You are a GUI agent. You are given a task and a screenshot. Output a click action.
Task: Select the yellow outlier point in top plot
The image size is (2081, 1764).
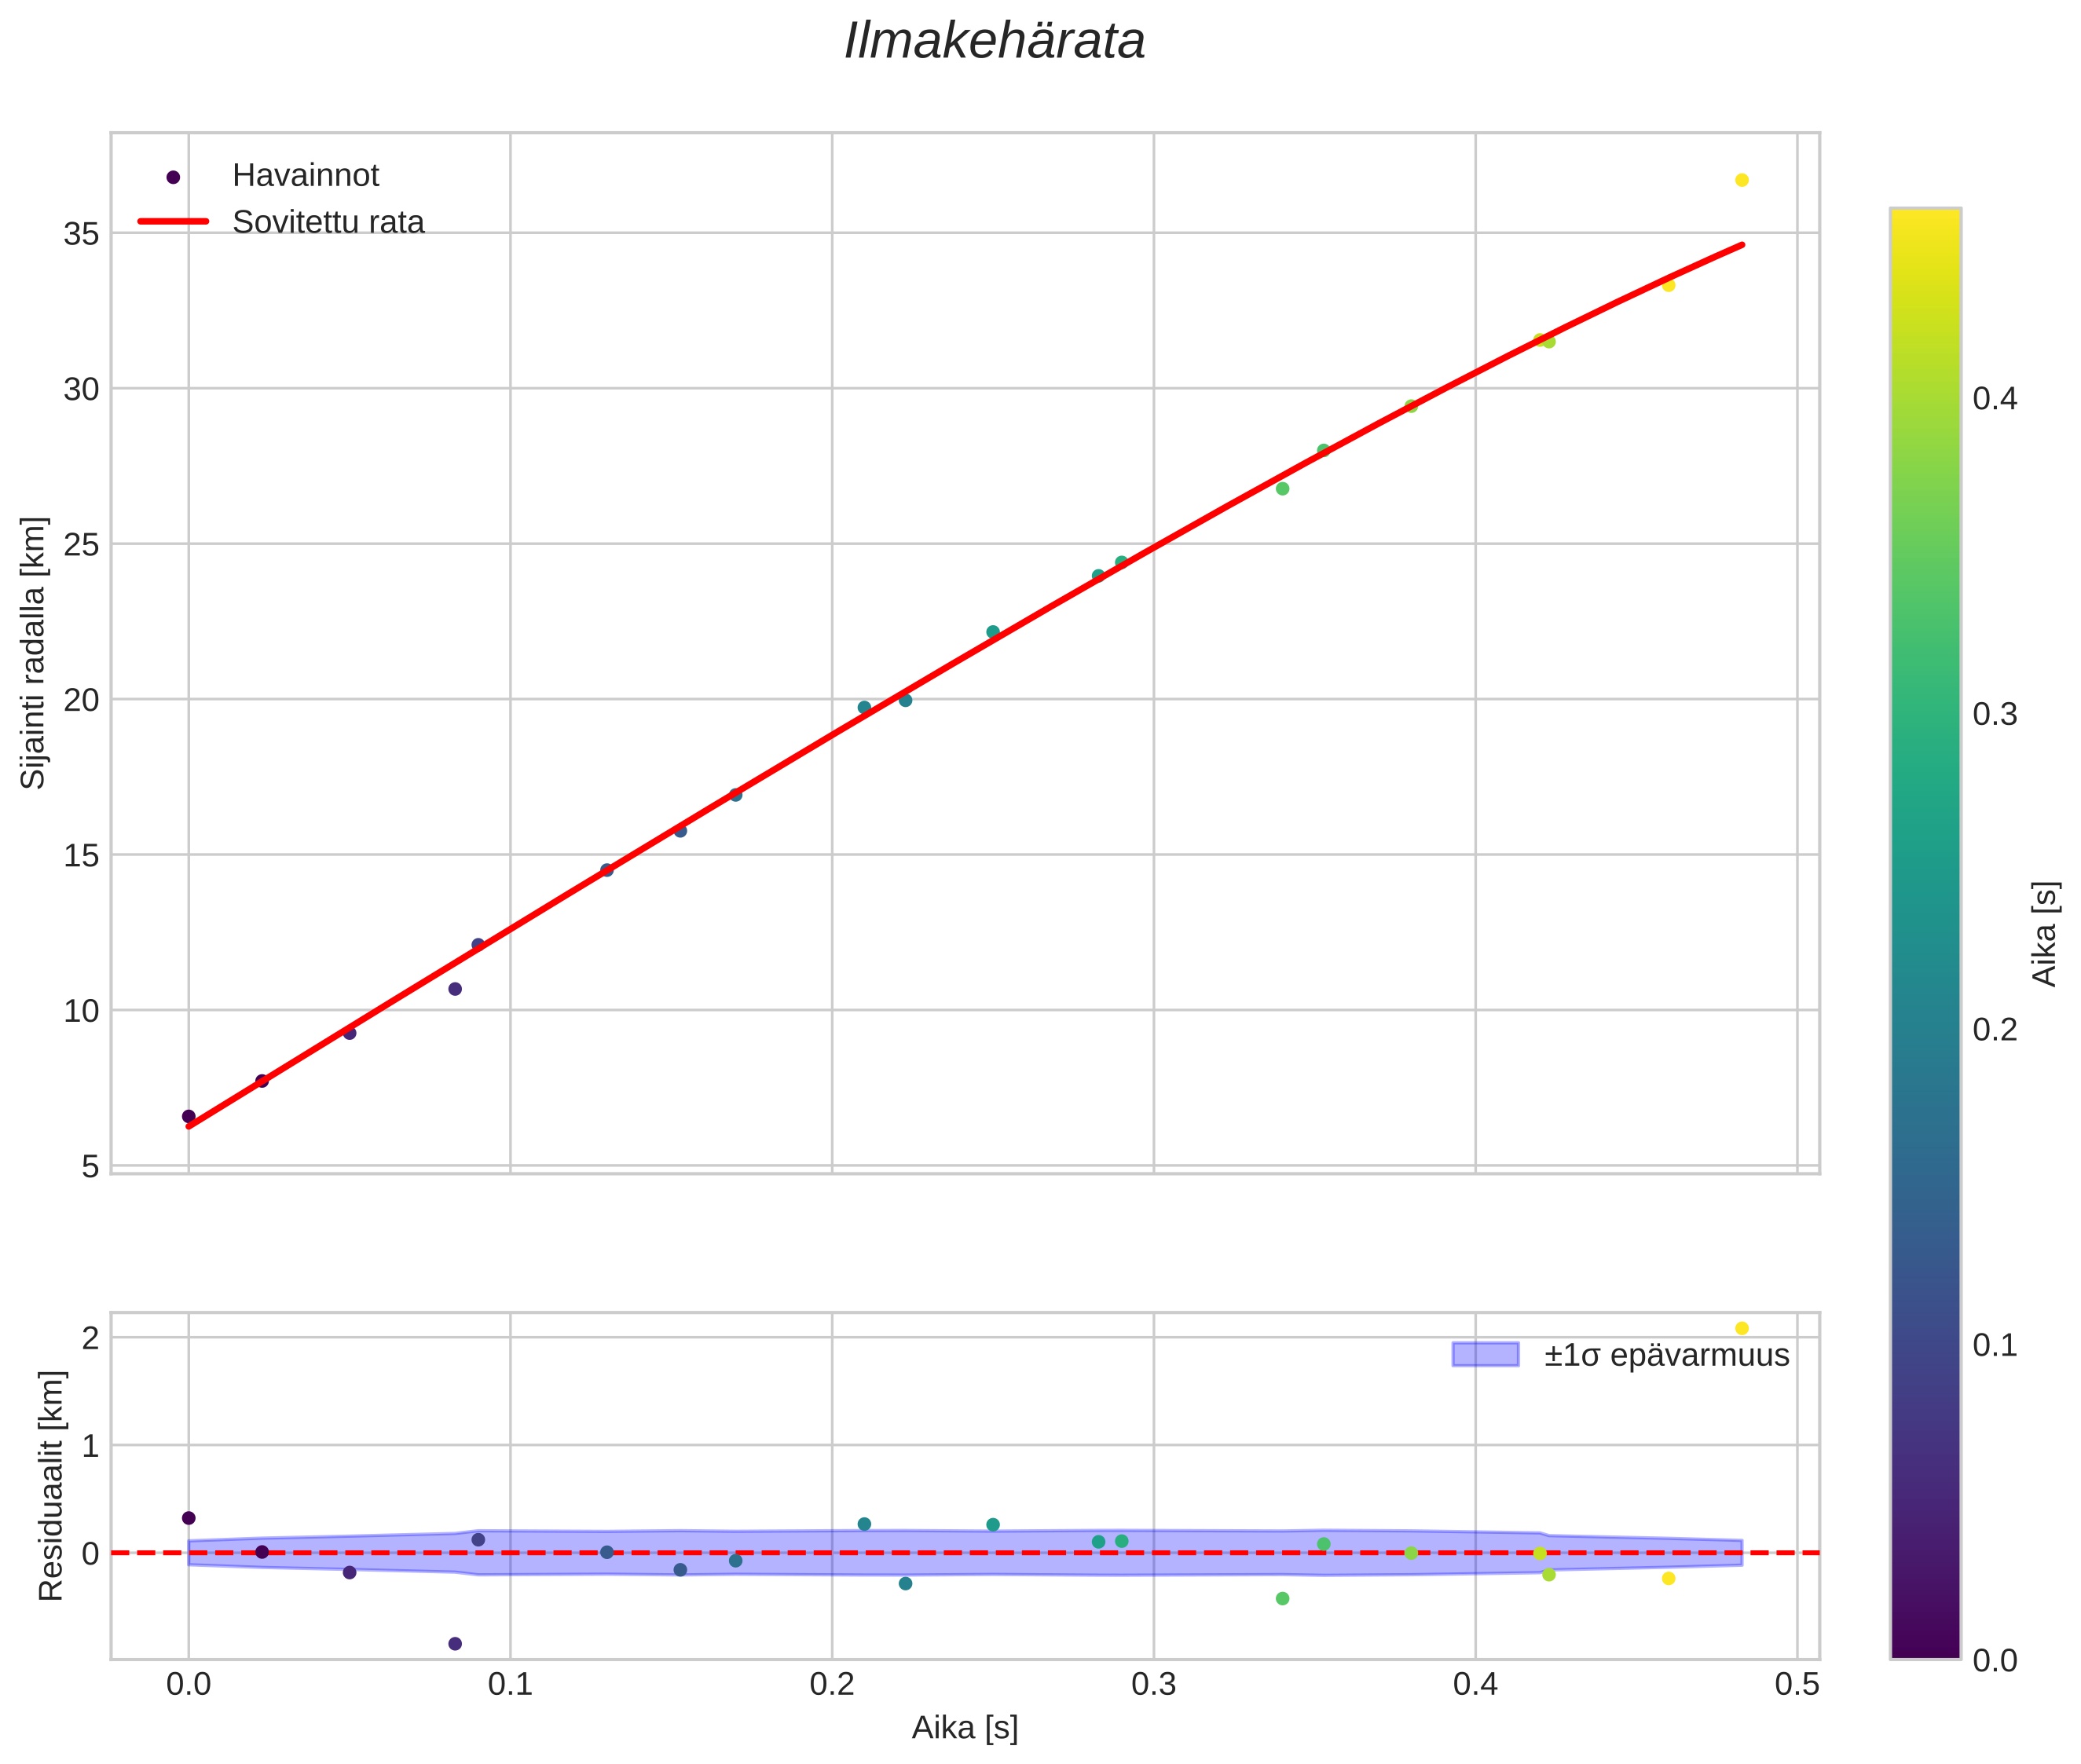pyautogui.click(x=1742, y=180)
